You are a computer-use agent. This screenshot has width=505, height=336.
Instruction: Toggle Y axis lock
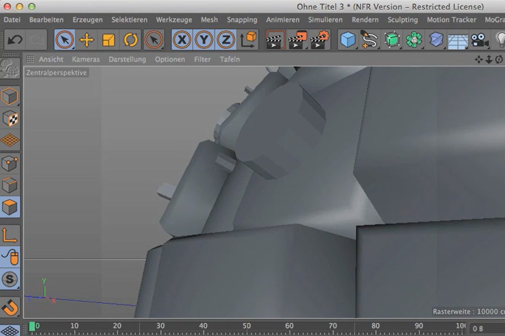204,40
